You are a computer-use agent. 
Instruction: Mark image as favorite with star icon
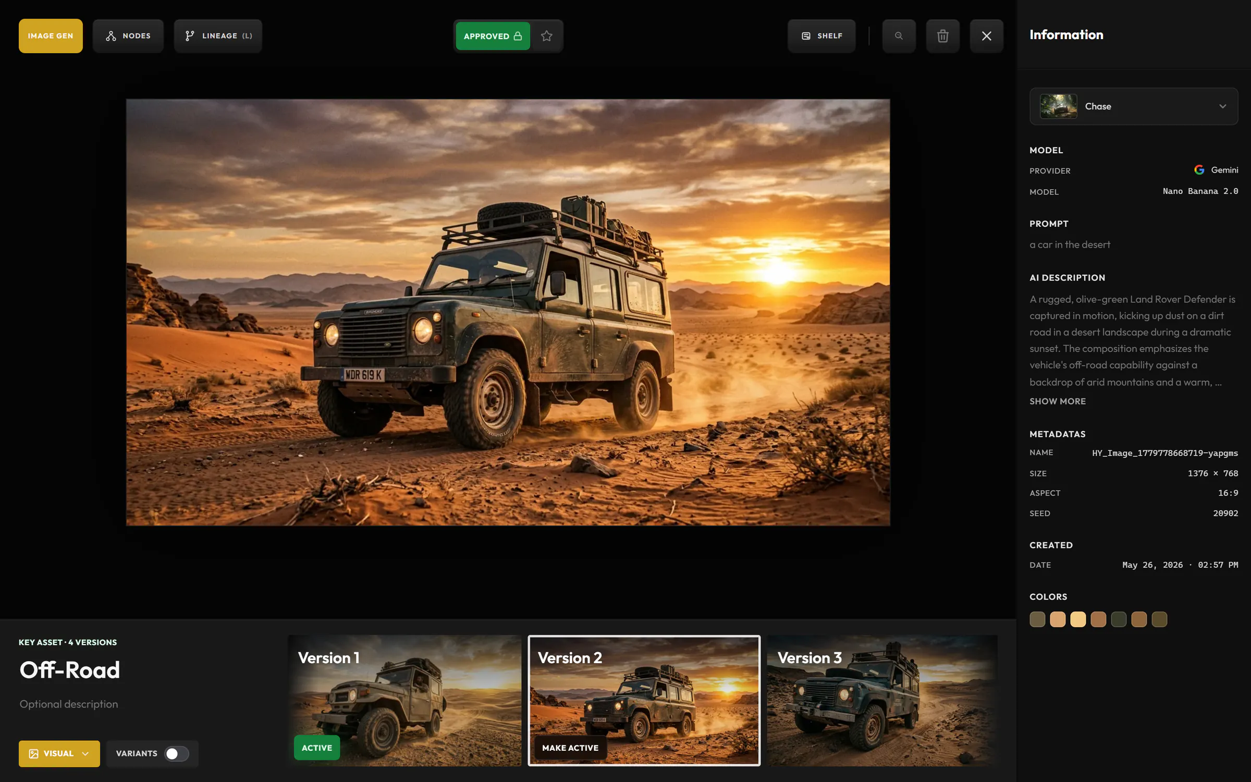pyautogui.click(x=546, y=36)
